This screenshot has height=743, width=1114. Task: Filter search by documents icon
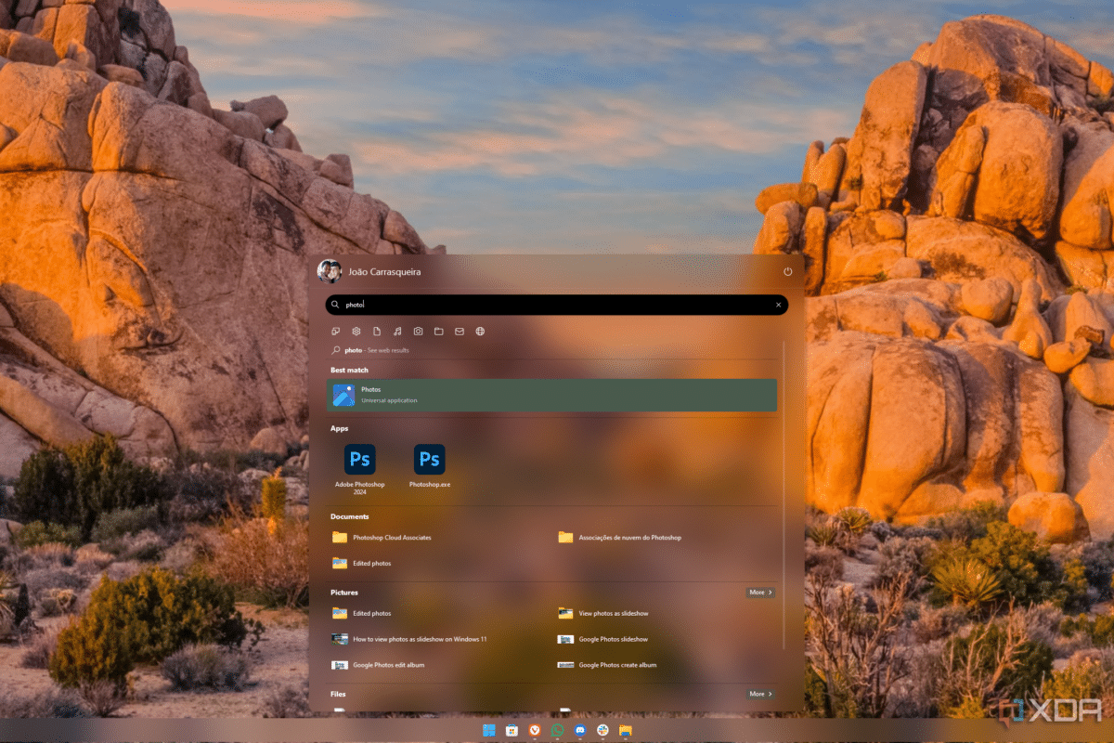377,332
